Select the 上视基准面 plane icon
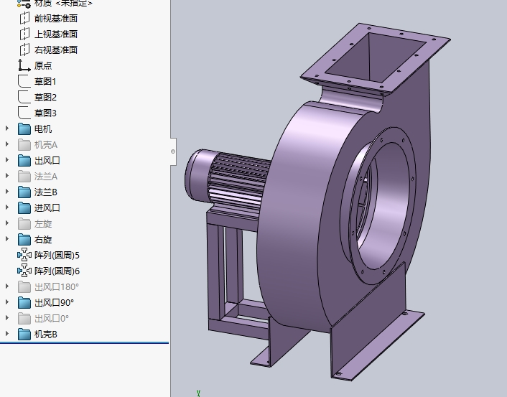 pyautogui.click(x=24, y=34)
